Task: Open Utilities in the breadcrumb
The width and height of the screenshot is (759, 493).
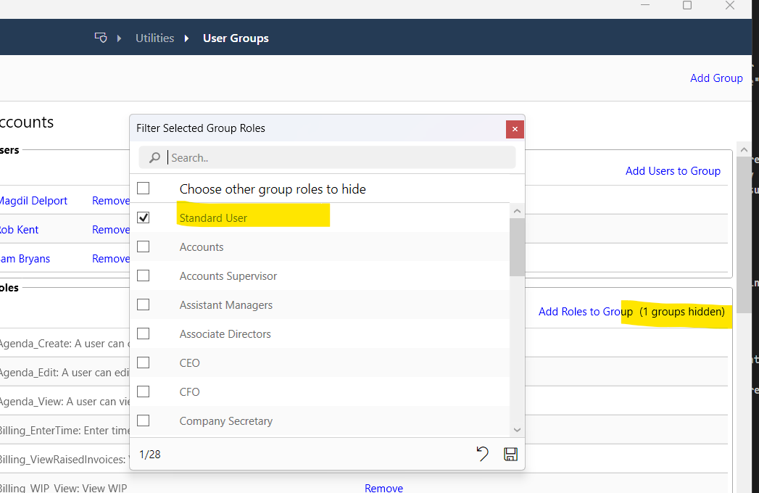Action: pos(155,38)
